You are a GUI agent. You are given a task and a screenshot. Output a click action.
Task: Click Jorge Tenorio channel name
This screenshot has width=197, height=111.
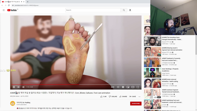pos(166,73)
